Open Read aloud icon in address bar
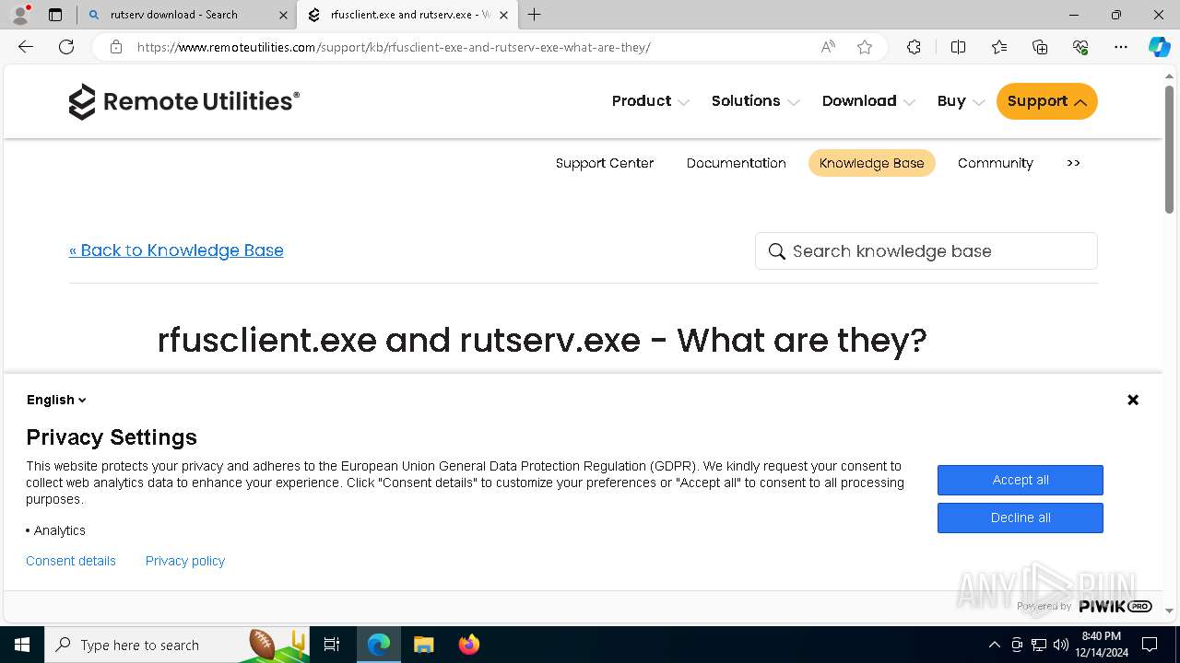This screenshot has height=663, width=1180. [828, 47]
